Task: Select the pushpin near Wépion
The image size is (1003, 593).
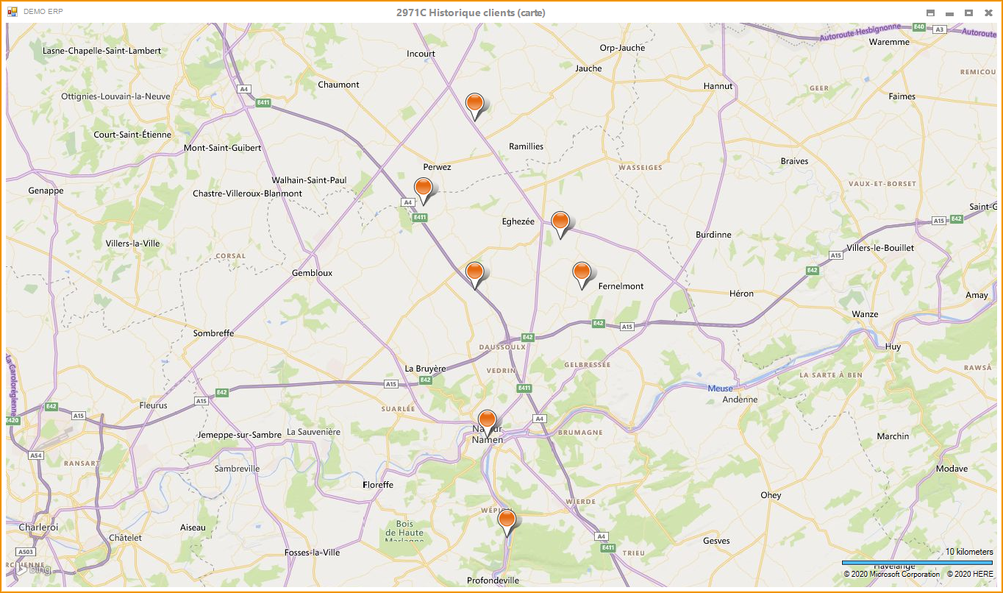Action: tap(507, 520)
